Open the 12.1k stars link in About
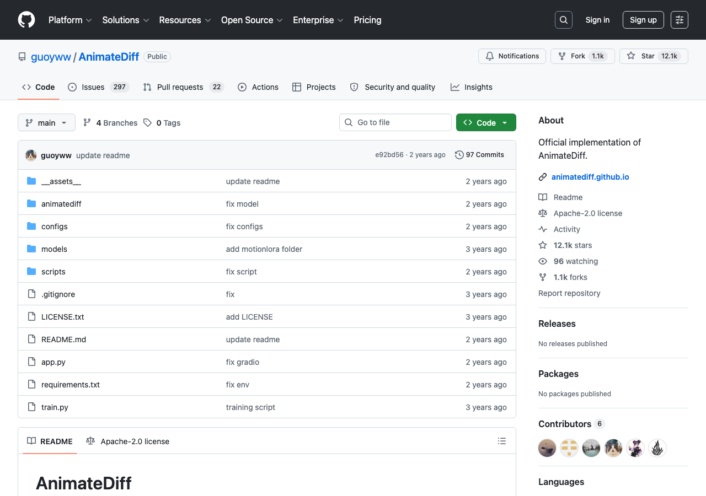Viewport: 706px width, 496px height. pos(573,245)
